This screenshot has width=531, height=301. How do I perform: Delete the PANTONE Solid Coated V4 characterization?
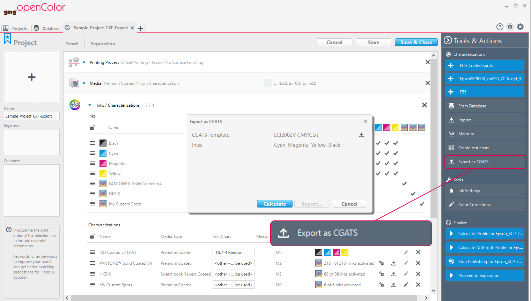point(418,263)
